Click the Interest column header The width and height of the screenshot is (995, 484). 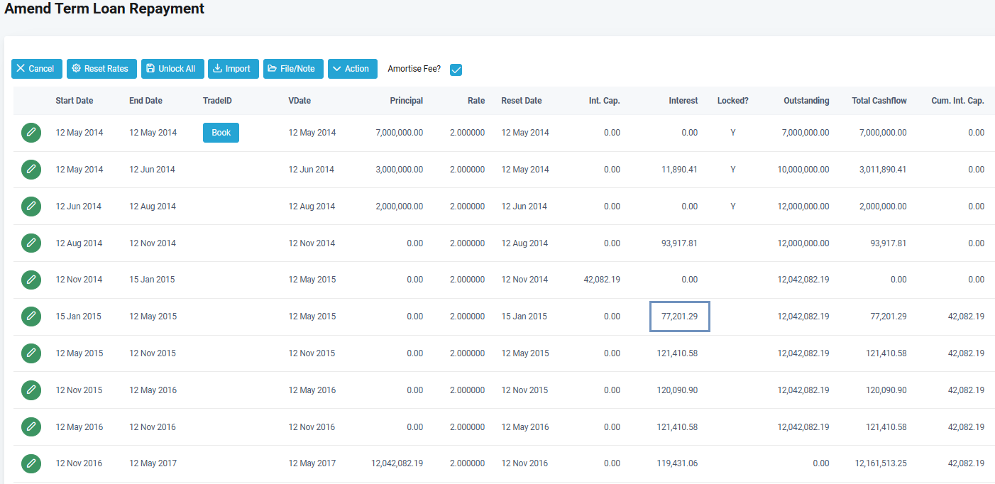[683, 101]
